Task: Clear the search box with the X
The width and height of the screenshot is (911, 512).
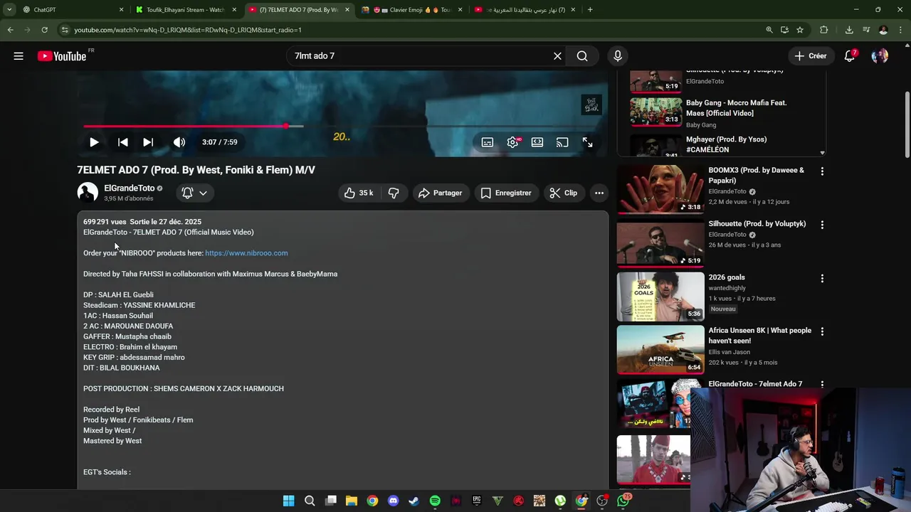Action: point(557,56)
